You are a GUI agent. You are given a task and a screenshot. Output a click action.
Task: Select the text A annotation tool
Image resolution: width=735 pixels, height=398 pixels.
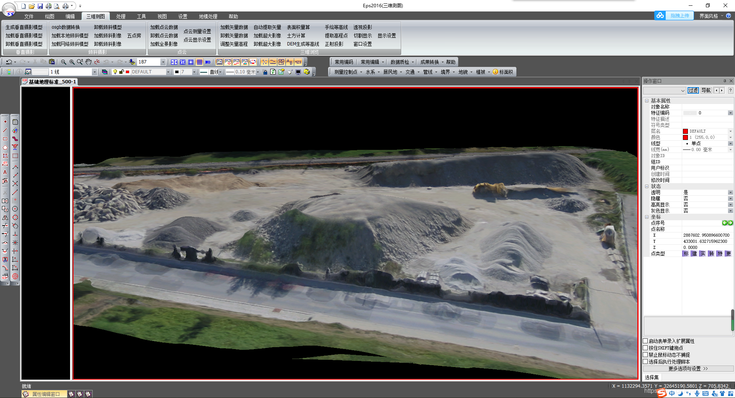point(5,172)
